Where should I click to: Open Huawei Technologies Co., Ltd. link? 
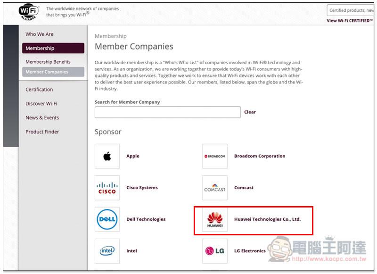267,219
